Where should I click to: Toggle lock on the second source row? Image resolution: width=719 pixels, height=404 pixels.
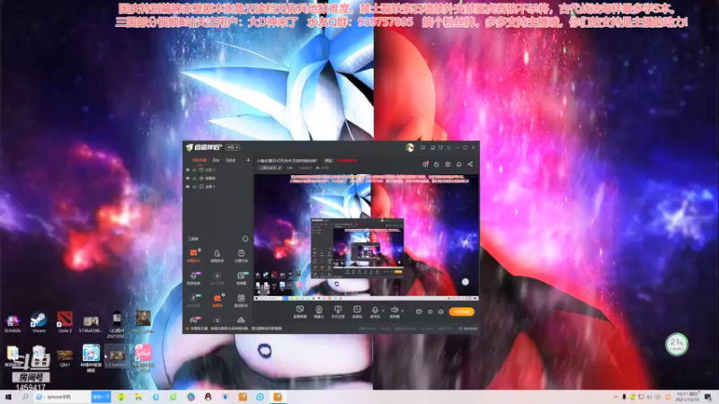pyautogui.click(x=194, y=178)
